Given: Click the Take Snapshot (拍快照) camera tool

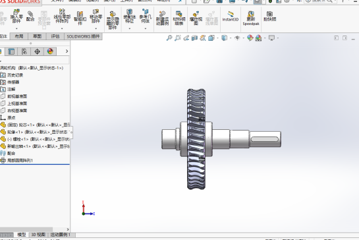Looking at the screenshot, I should [x=269, y=16].
